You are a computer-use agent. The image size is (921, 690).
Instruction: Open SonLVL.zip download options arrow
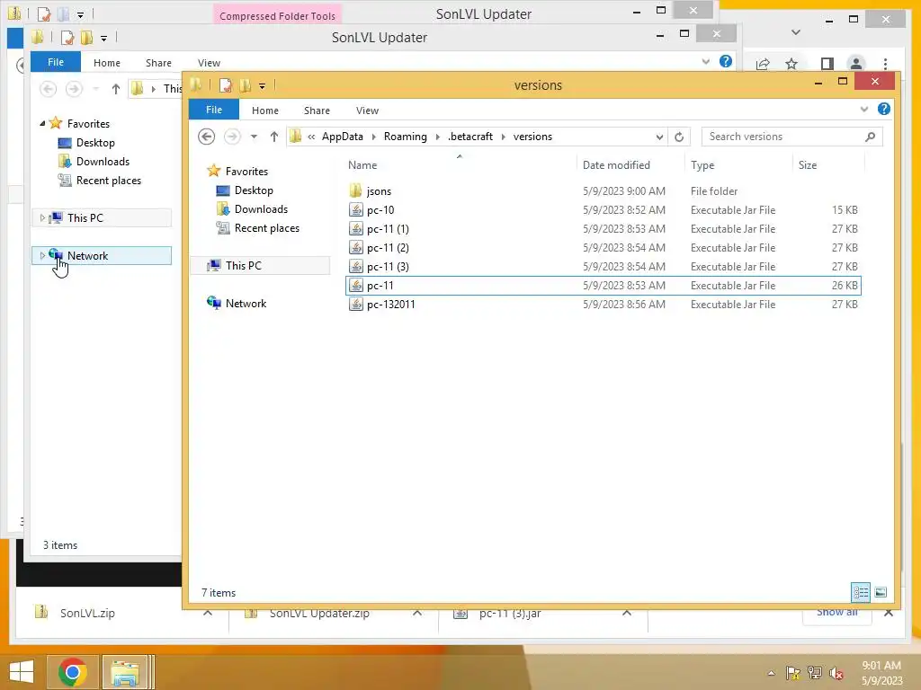click(x=208, y=613)
